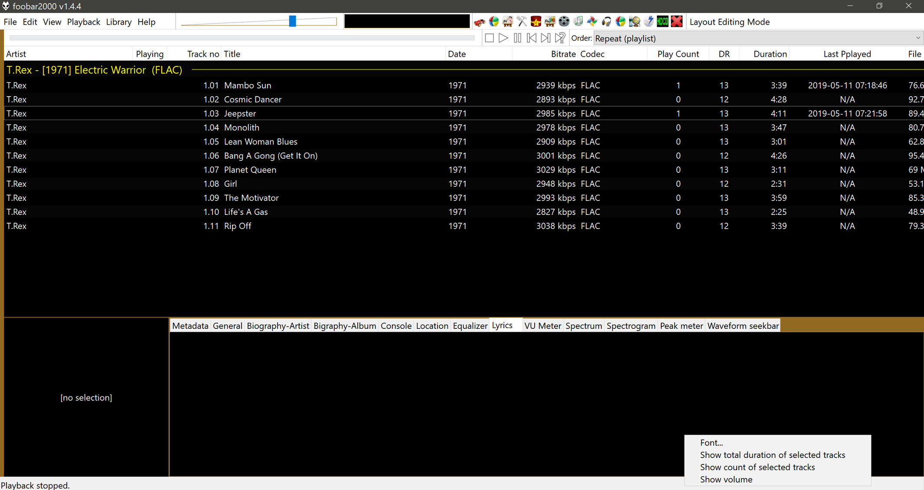
Task: Play a random track with question-mark button
Action: 560,38
